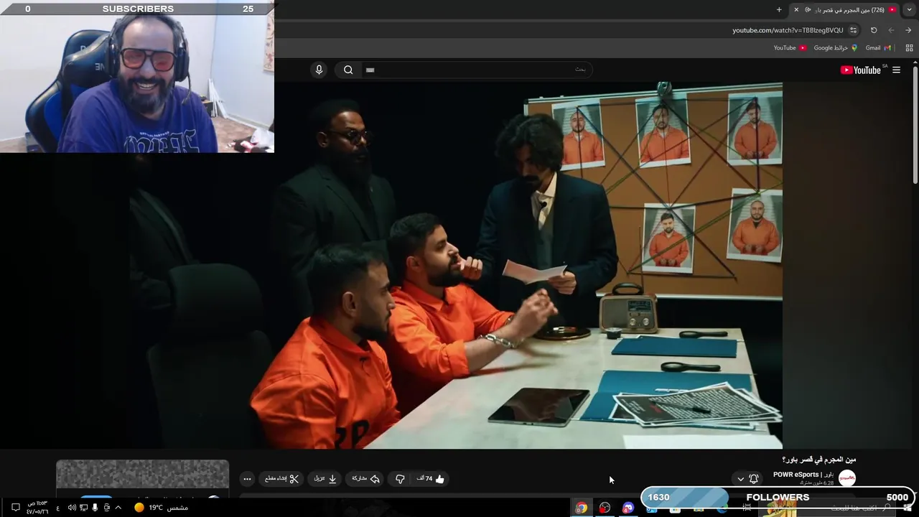Screen dimensions: 919x517
Task: Download the video using the download button
Action: coord(325,479)
